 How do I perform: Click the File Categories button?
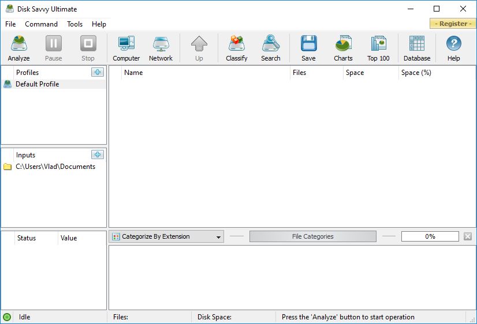(313, 236)
